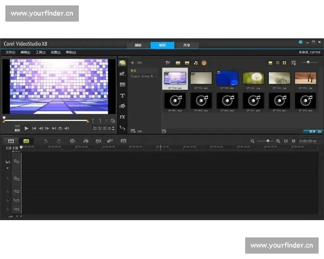Click the add new folder plus button

pyautogui.click(x=132, y=63)
